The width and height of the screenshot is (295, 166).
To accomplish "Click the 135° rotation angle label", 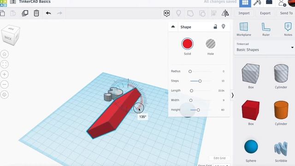I will point(142,117).
